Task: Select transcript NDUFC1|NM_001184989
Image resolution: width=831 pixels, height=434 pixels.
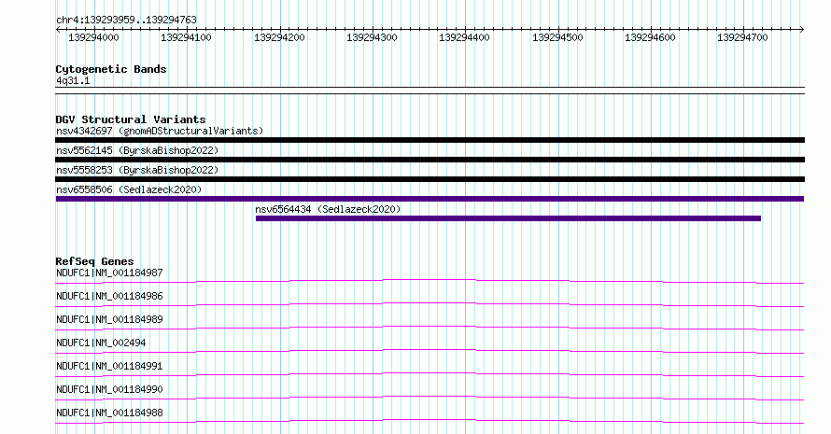Action: point(109,319)
